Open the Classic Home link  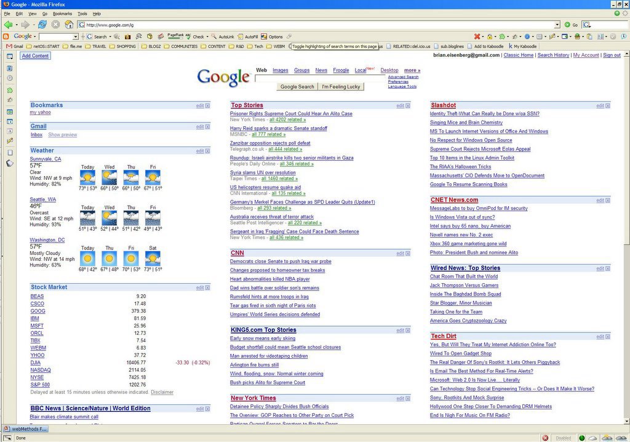pos(519,55)
